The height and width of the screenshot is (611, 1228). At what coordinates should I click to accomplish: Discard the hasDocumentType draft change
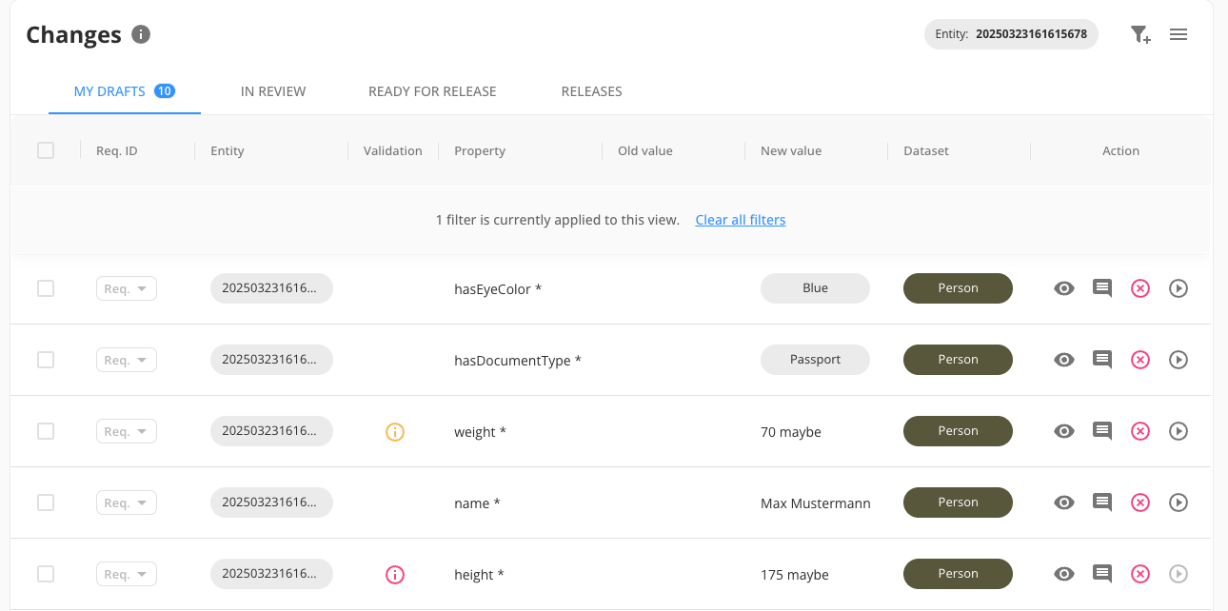tap(1139, 360)
